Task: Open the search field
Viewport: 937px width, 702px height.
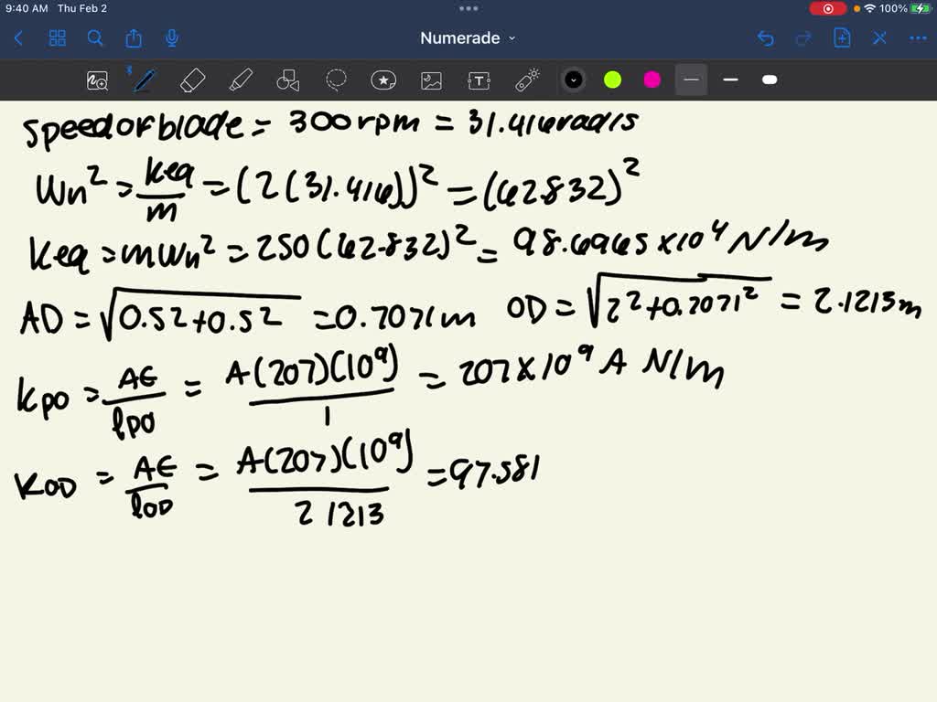Action: (x=95, y=38)
